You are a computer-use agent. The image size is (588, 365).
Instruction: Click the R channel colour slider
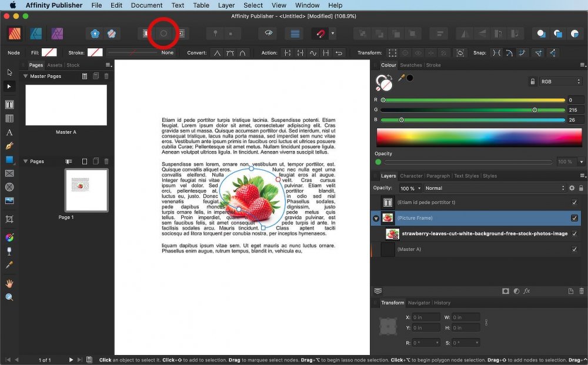(x=470, y=100)
